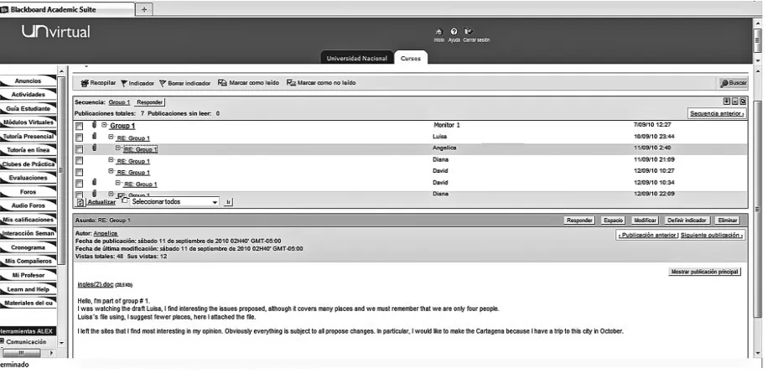Click the minimize icon in the Secuencia panel
Screen dimensions: 768x379
(734, 101)
